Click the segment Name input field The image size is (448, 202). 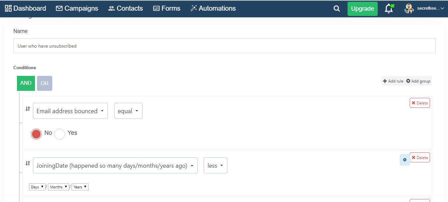click(x=224, y=46)
